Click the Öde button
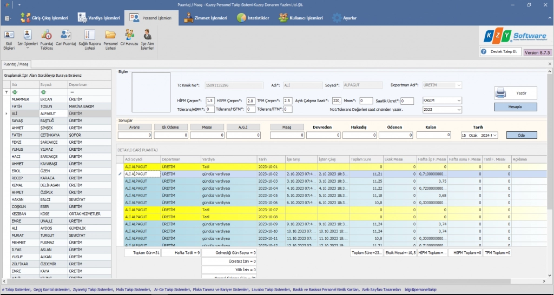Viewport: 554px width, 295px height. click(522, 135)
